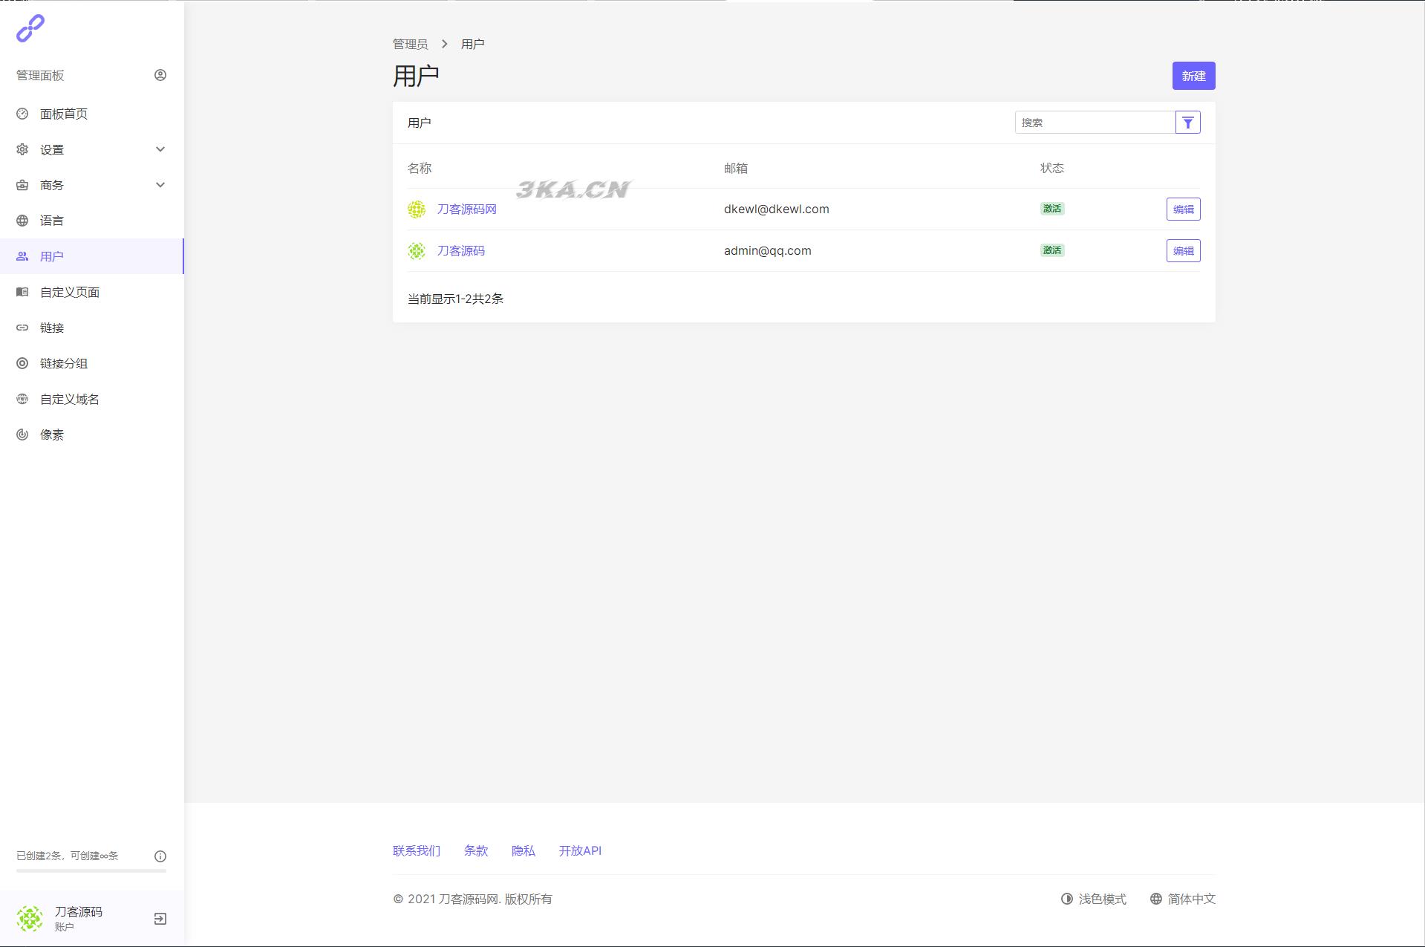The image size is (1425, 947).
Task: Click the 像素 pixel icon in sidebar
Action: pyautogui.click(x=22, y=435)
